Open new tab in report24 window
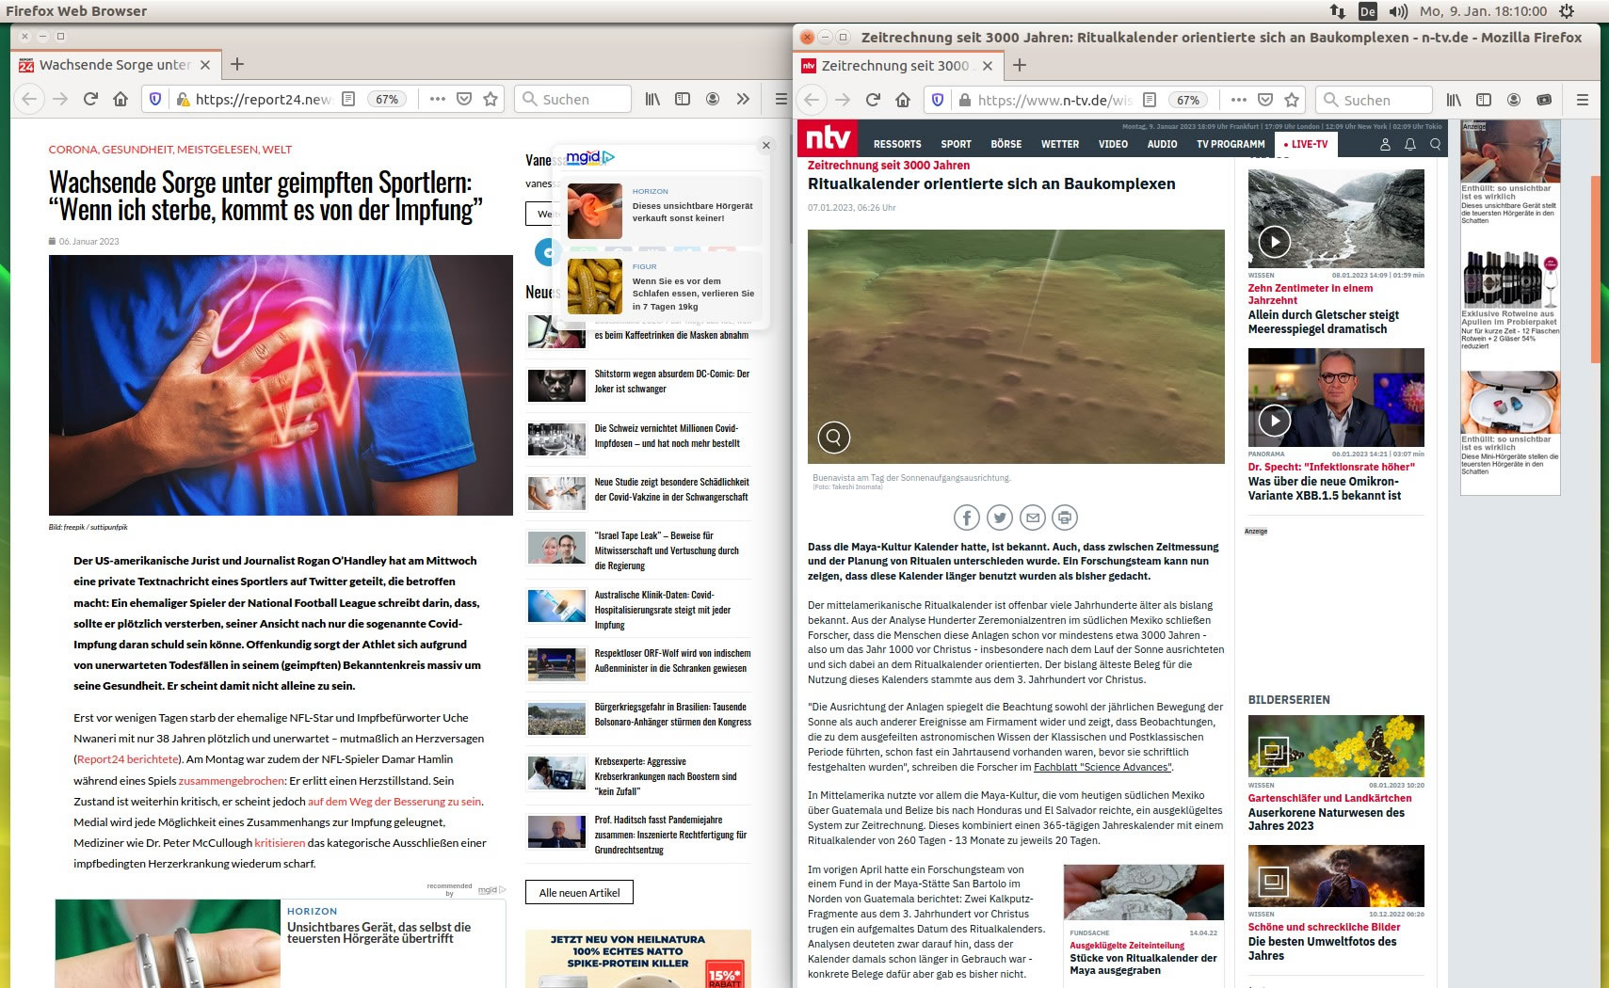The image size is (1609, 988). 237,64
